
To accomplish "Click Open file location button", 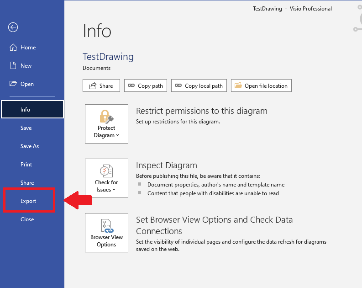I will pyautogui.click(x=261, y=85).
